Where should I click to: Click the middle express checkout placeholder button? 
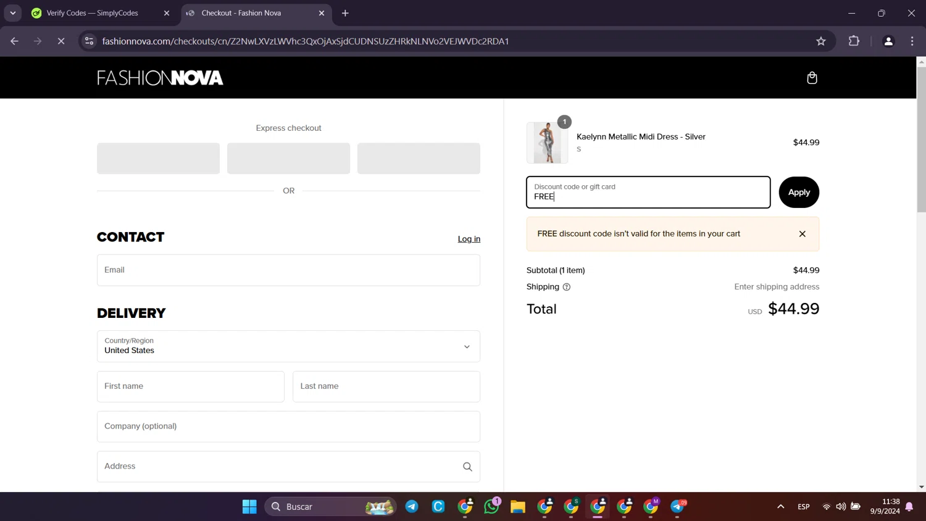(x=288, y=158)
